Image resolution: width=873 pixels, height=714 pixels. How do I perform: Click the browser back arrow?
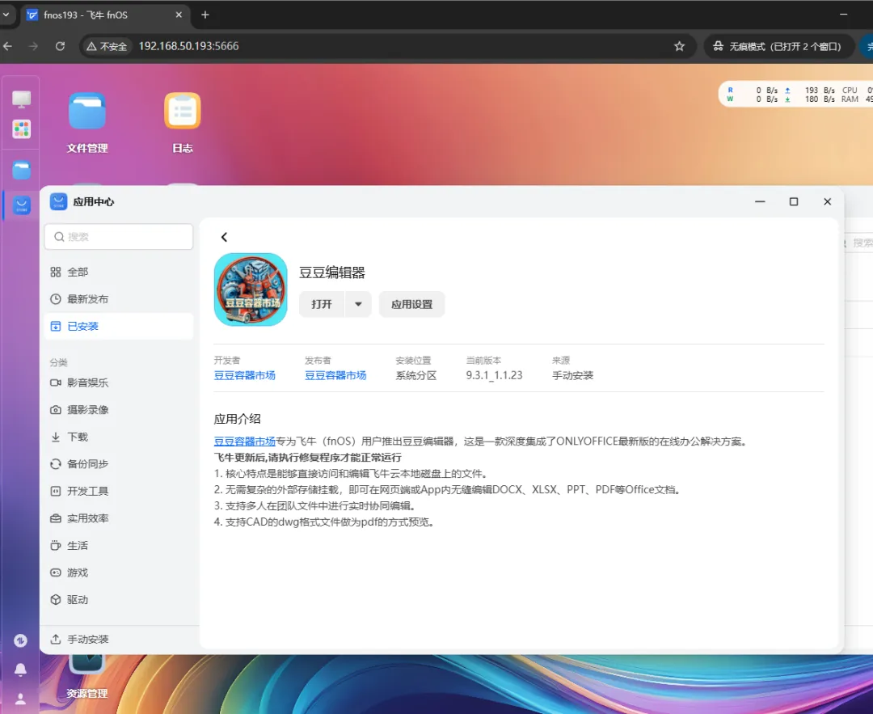(8, 46)
